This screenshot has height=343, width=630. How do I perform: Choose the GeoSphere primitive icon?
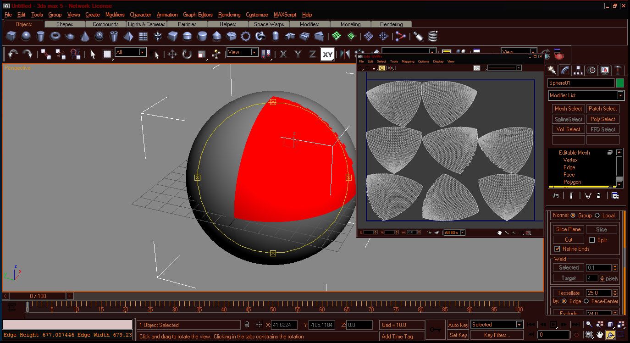pyautogui.click(x=99, y=36)
